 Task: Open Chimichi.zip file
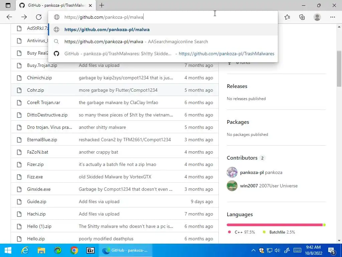point(39,78)
